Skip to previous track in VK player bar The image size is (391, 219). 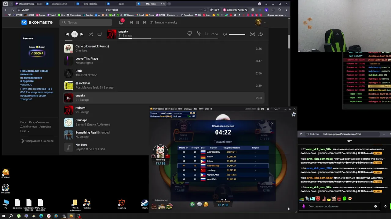tap(67, 34)
